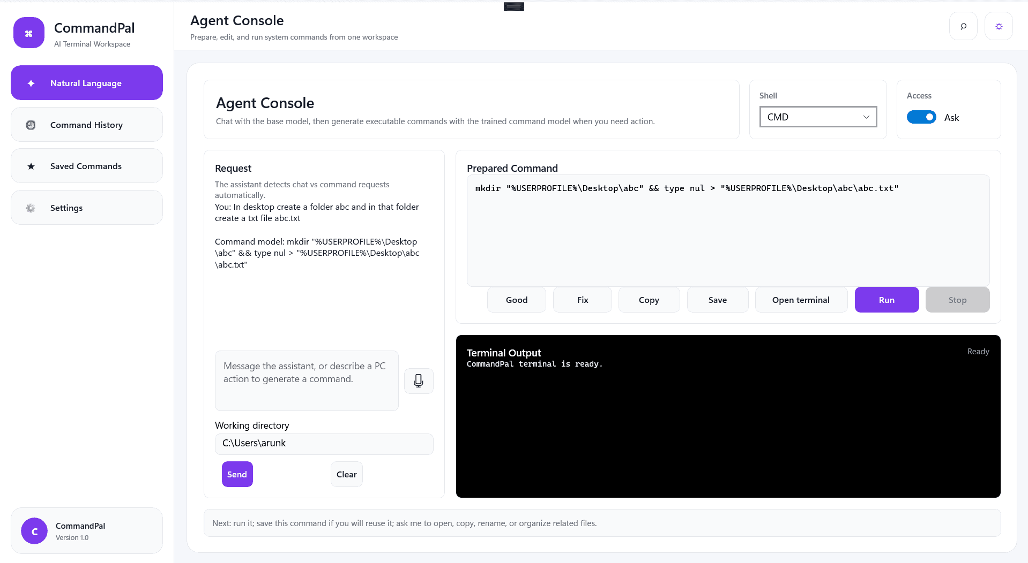Screen dimensions: 1028x563
Task: Toggle the Access Ask switch
Action: pyautogui.click(x=921, y=117)
